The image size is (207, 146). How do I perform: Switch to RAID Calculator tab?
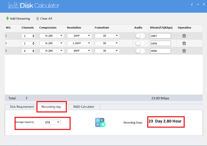(84, 107)
